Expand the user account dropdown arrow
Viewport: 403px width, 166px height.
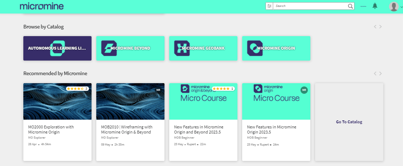(401, 7)
